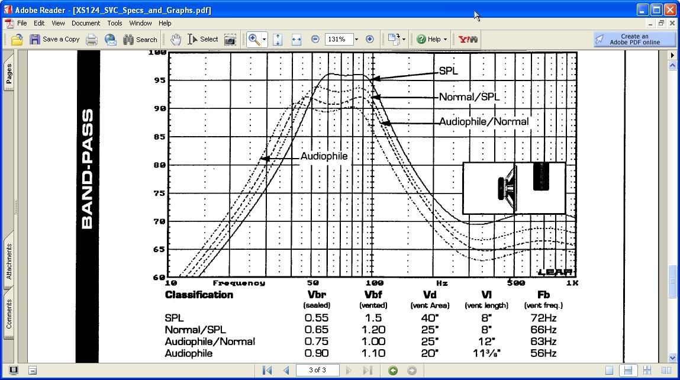Go back using the green Previous View arrow
The image size is (680, 380).
pyautogui.click(x=392, y=370)
